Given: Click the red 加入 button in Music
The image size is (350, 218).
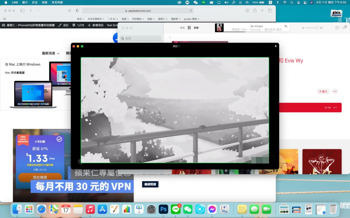Looking at the screenshot, I should coord(323,91).
